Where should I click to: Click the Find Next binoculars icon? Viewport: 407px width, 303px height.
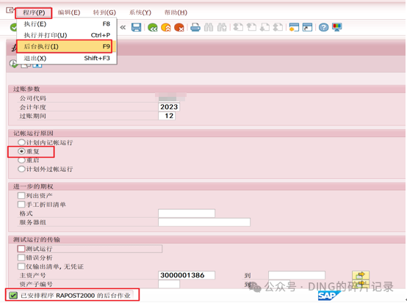pos(222,27)
